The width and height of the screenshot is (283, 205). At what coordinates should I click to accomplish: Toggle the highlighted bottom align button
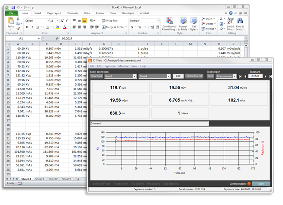click(x=84, y=21)
